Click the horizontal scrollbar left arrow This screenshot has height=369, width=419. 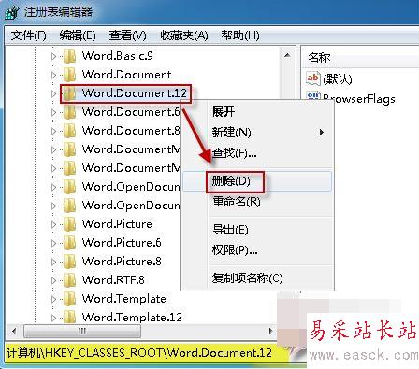pyautogui.click(x=14, y=331)
